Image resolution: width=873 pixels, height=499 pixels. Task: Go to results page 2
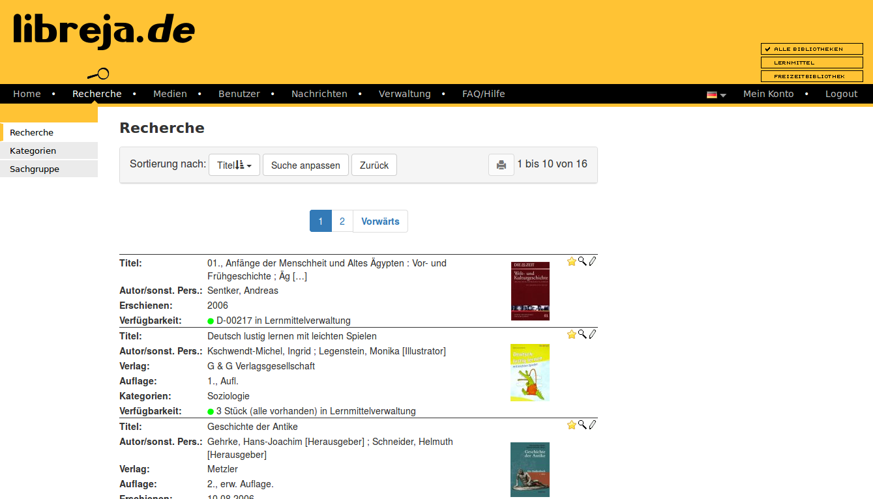342,221
